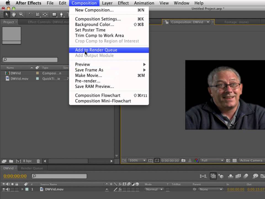This screenshot has width=265, height=199.
Task: Open the Full resolution dropdown
Action: coord(212,160)
